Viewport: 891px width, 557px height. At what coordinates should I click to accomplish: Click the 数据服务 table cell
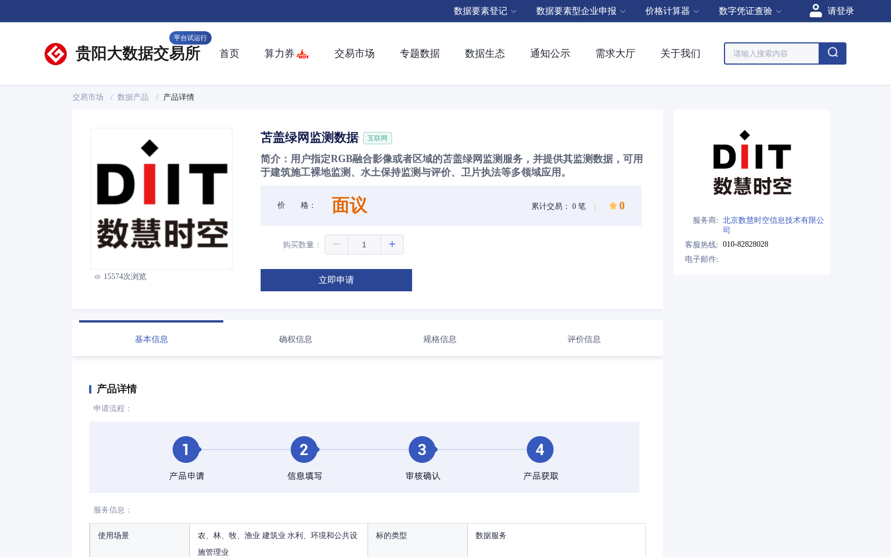coord(557,540)
